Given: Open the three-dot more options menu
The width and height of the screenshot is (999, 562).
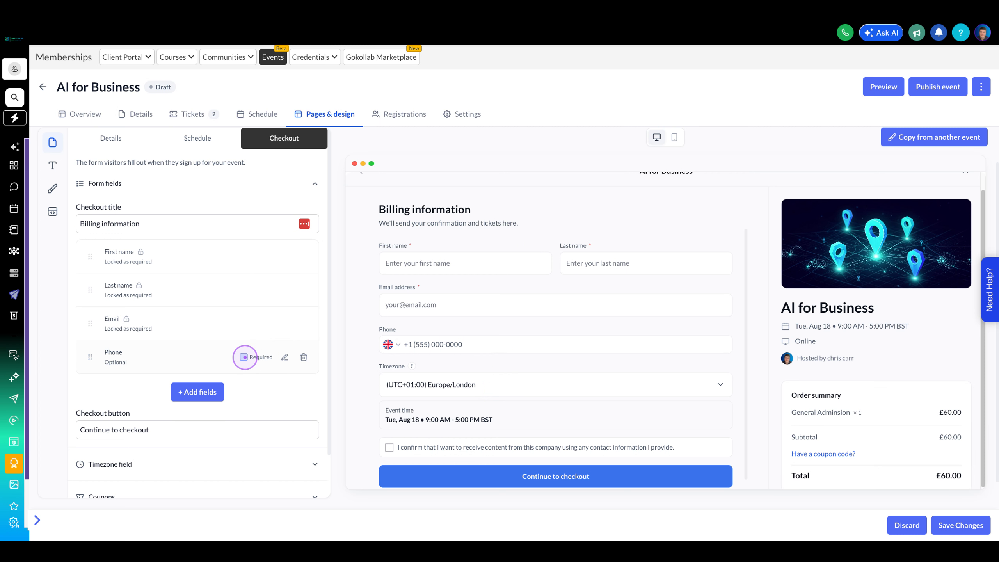Looking at the screenshot, I should 981,87.
